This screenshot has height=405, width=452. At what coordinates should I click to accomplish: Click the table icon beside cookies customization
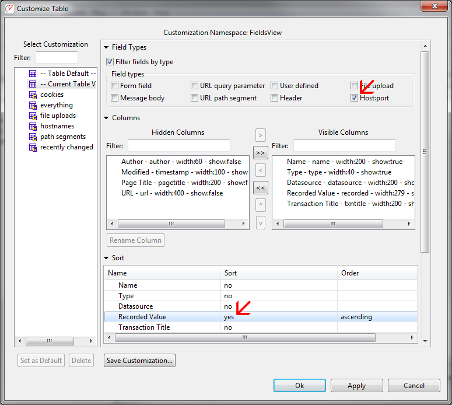click(x=33, y=95)
